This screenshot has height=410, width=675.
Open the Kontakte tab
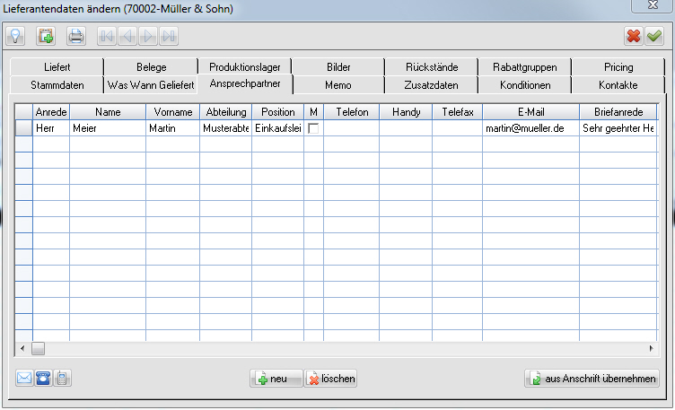point(618,85)
